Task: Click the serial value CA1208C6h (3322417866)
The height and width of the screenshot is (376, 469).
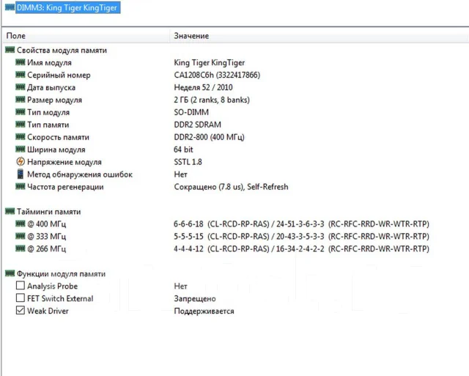Action: [x=217, y=75]
